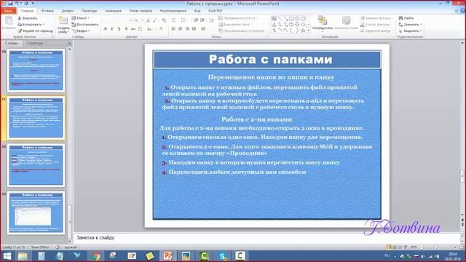Select the star shape in shapes gallery
The image size is (466, 262).
[x=303, y=31]
